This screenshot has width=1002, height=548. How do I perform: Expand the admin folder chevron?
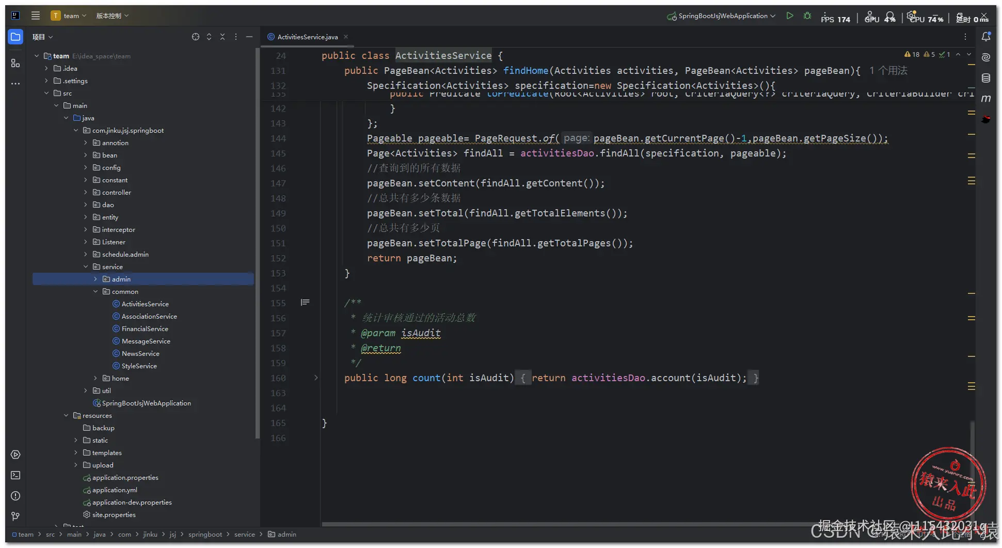coord(96,279)
